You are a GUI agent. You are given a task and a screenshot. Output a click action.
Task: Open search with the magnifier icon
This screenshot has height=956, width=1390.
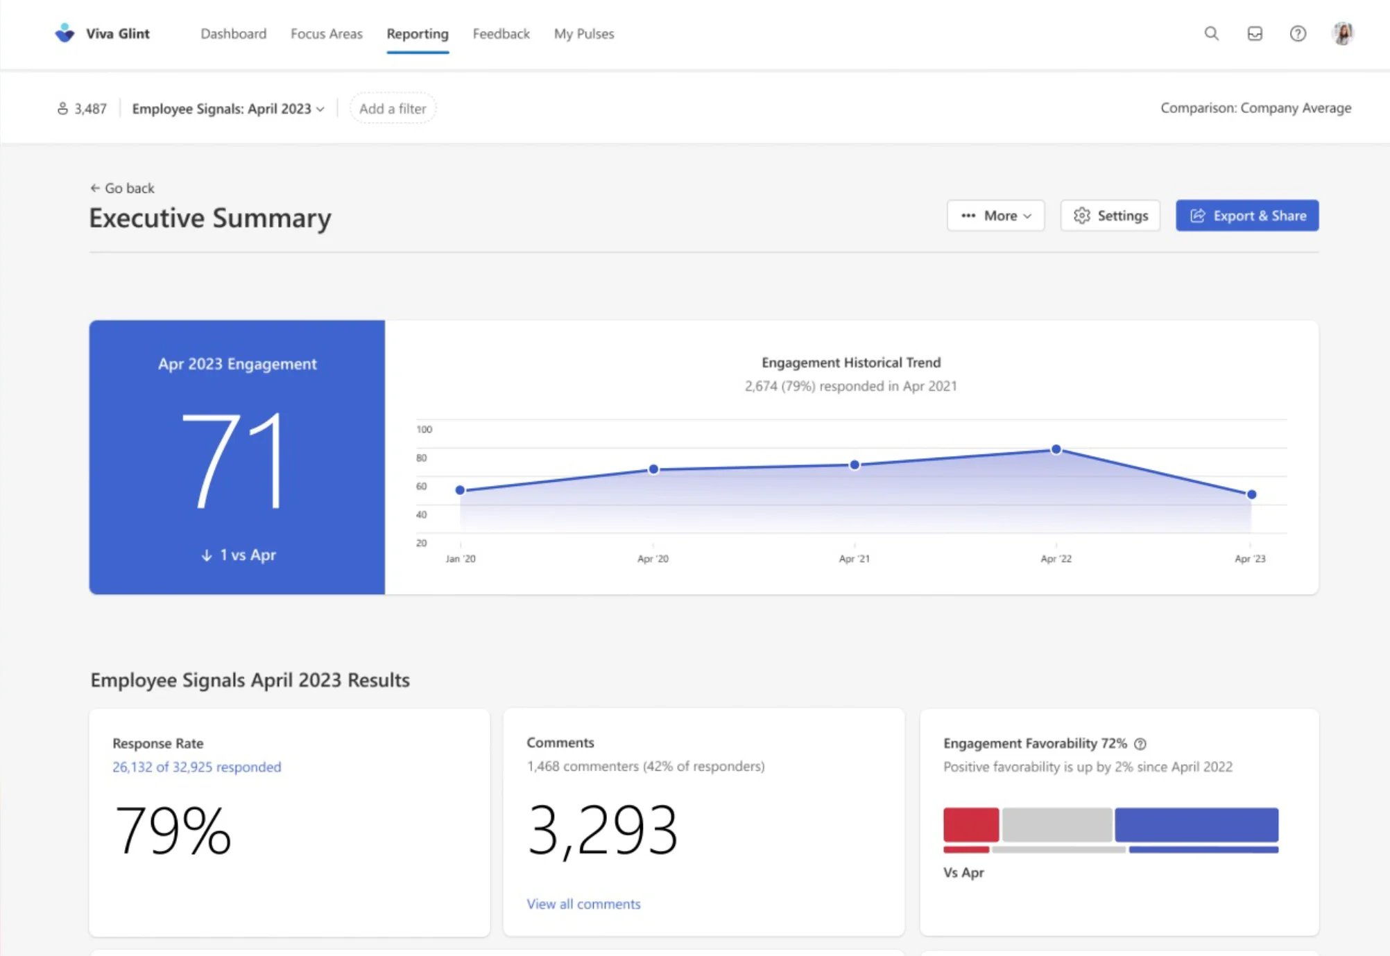pyautogui.click(x=1211, y=33)
